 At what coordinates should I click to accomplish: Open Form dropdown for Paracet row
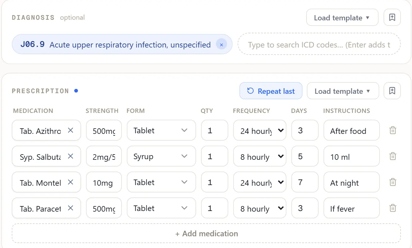pyautogui.click(x=161, y=208)
